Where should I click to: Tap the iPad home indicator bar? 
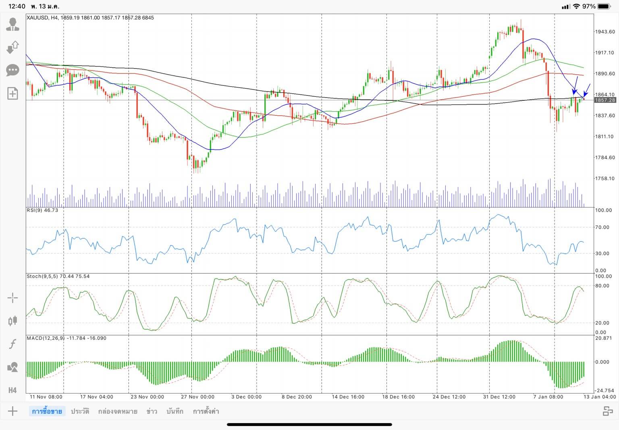pyautogui.click(x=309, y=424)
